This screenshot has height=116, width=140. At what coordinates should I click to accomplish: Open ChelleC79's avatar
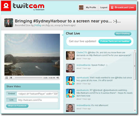click(x=70, y=55)
